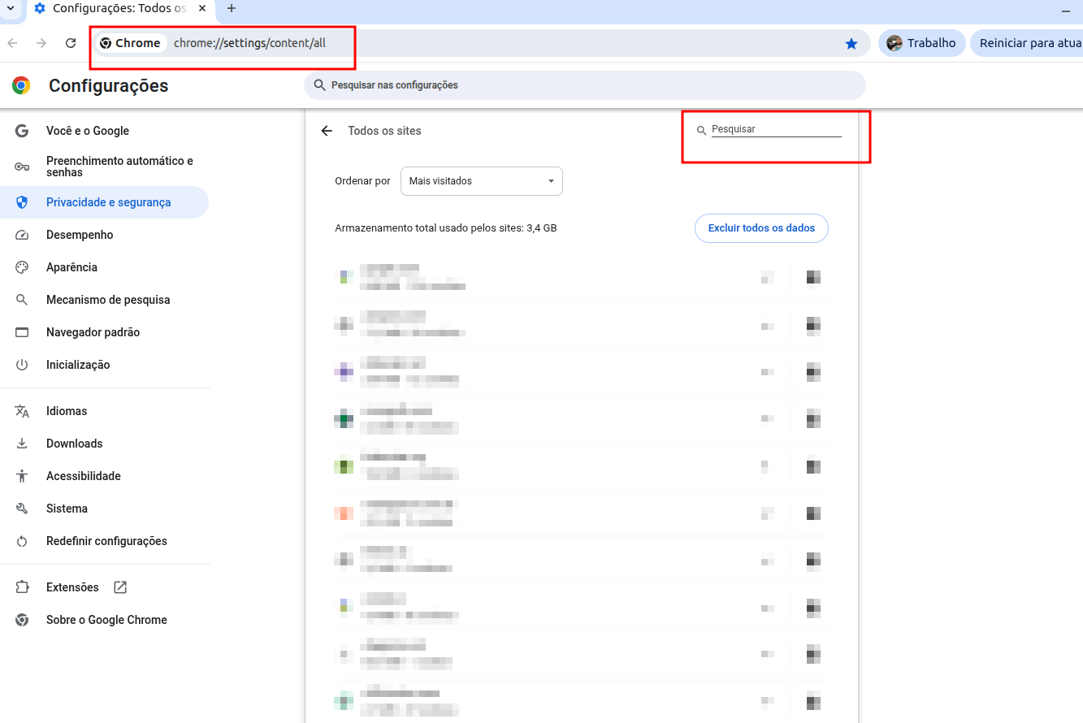
Task: Open a new tab with plus icon
Action: pyautogui.click(x=232, y=8)
